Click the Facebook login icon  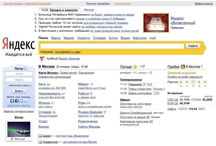(x=17, y=101)
